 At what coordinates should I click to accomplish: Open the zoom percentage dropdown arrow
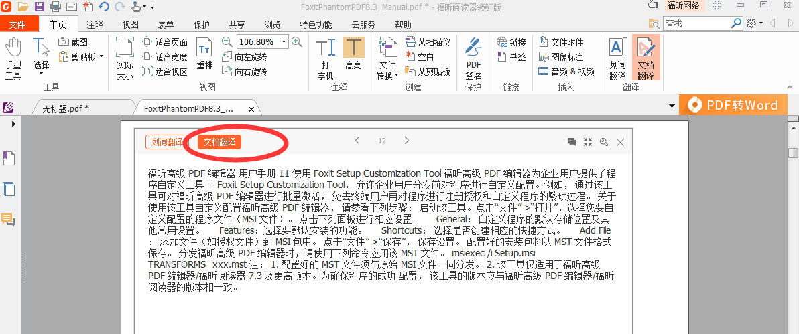pyautogui.click(x=284, y=41)
